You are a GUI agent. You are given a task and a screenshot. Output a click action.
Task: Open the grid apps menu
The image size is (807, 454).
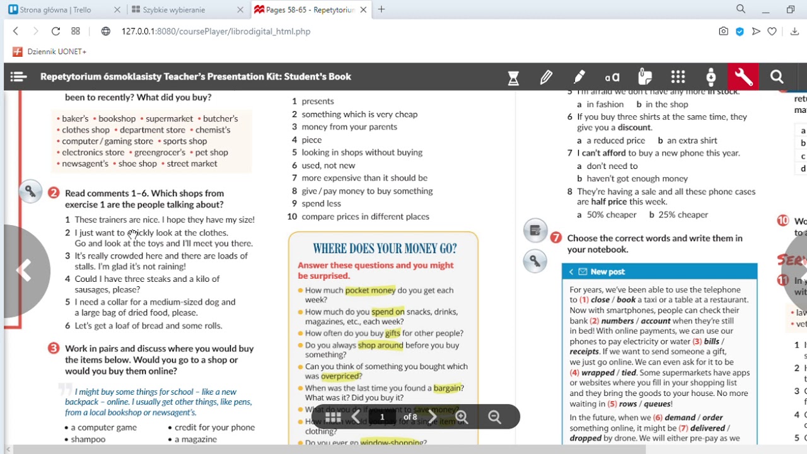pyautogui.click(x=678, y=77)
